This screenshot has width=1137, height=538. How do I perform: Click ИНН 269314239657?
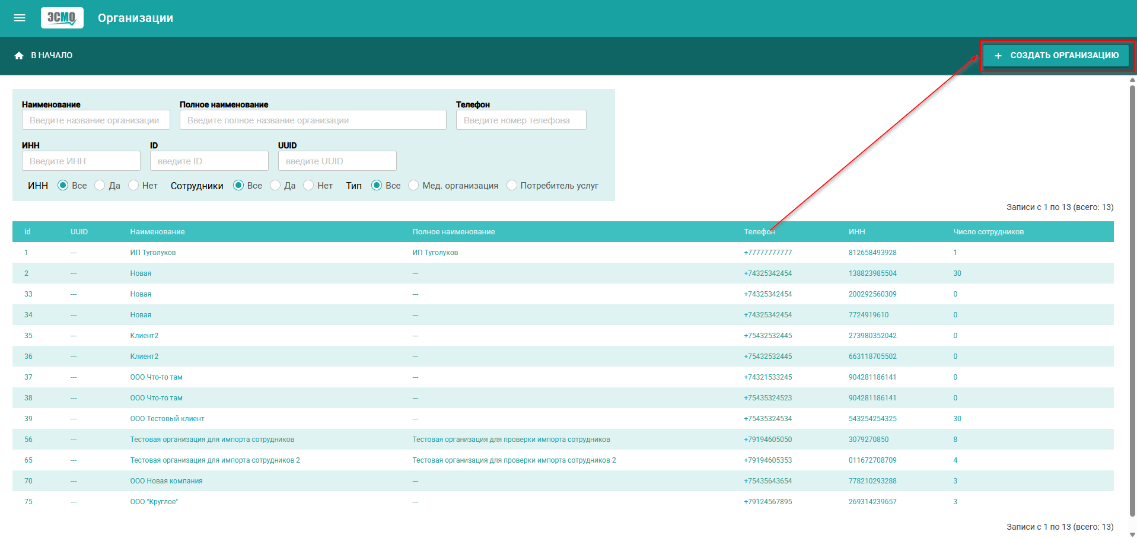pyautogui.click(x=872, y=501)
